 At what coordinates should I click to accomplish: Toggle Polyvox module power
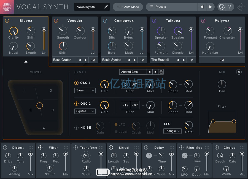(203, 21)
